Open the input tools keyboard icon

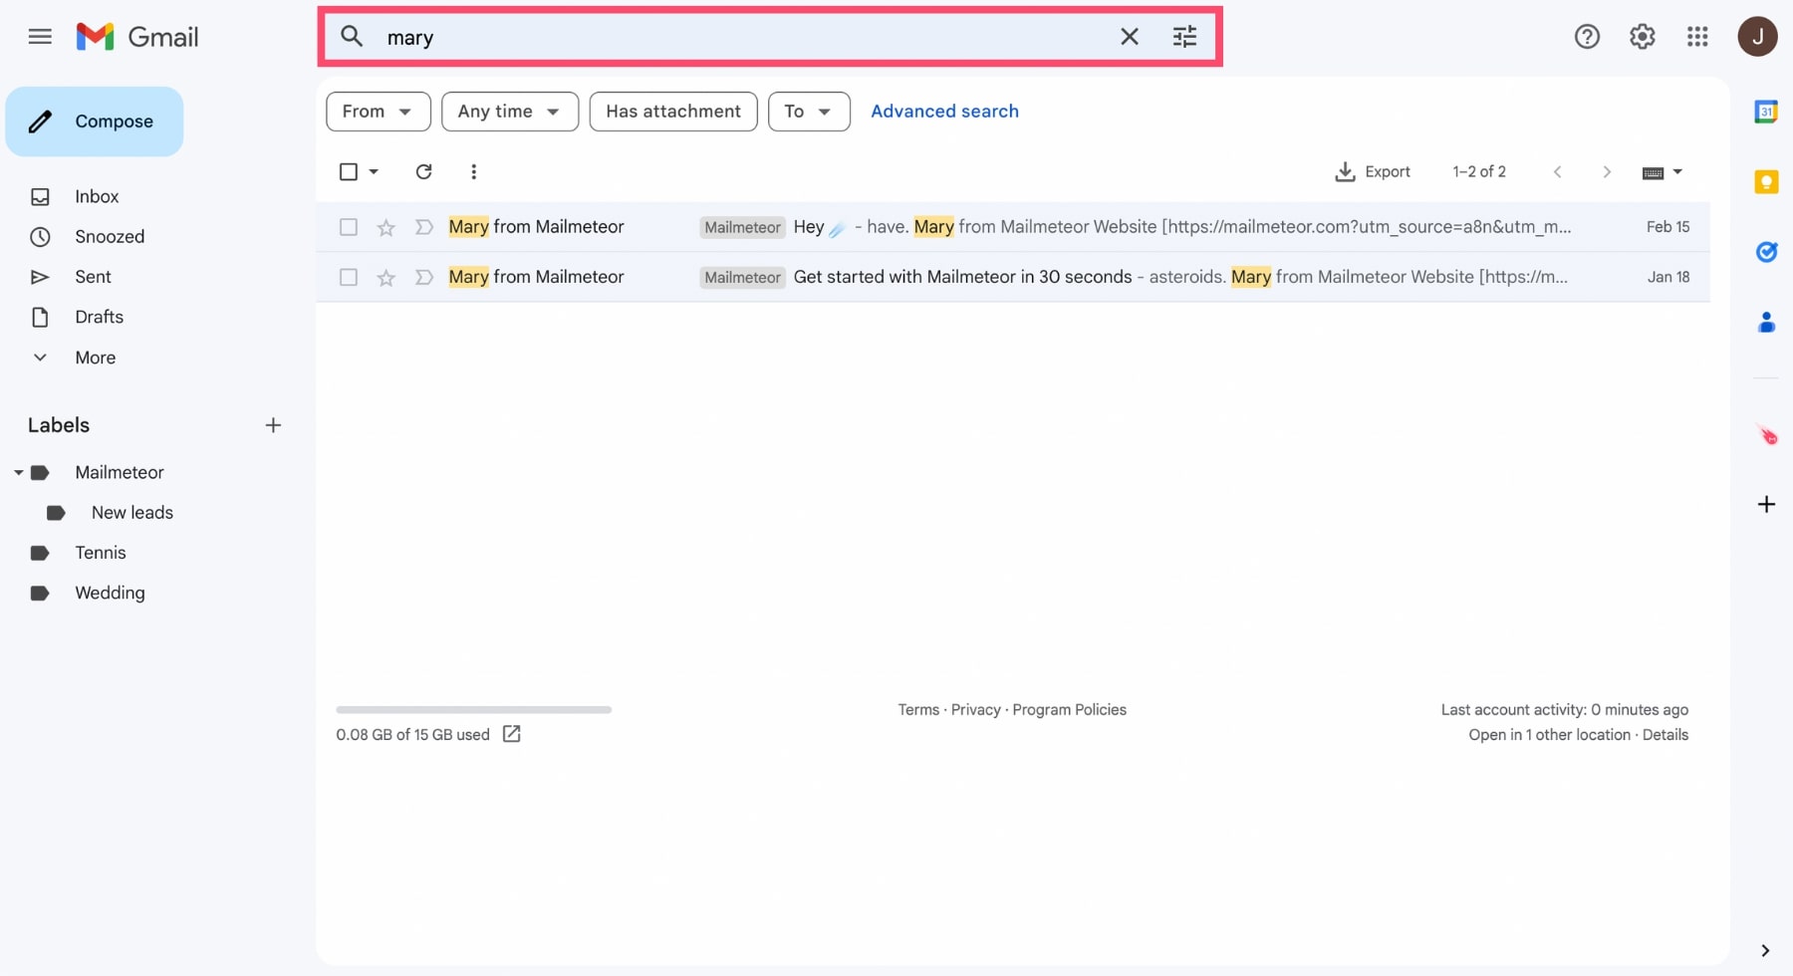point(1653,172)
